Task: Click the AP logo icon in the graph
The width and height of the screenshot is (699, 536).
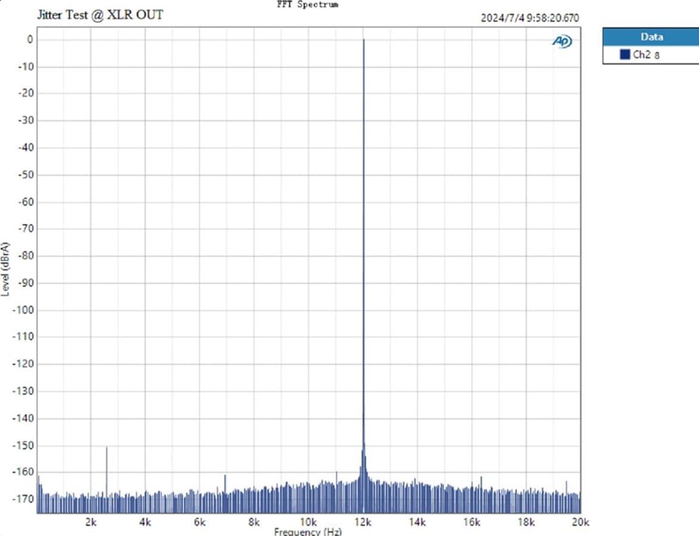Action: (562, 42)
